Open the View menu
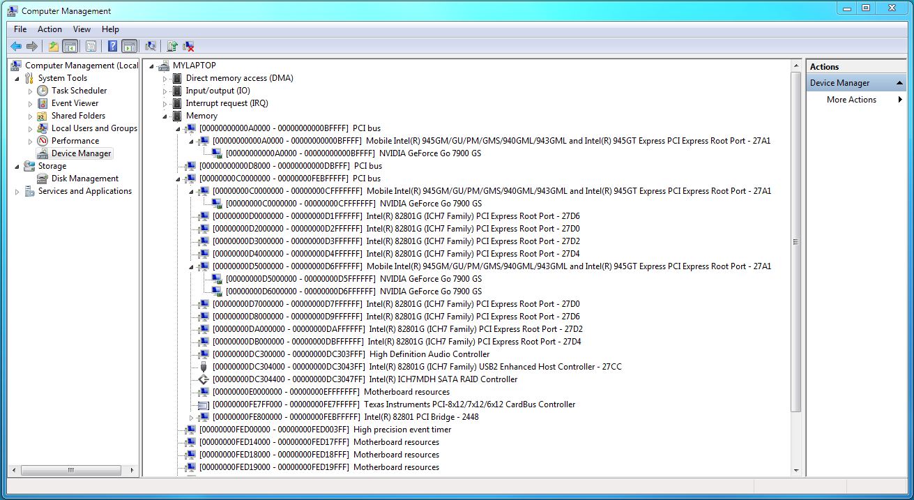 point(82,29)
